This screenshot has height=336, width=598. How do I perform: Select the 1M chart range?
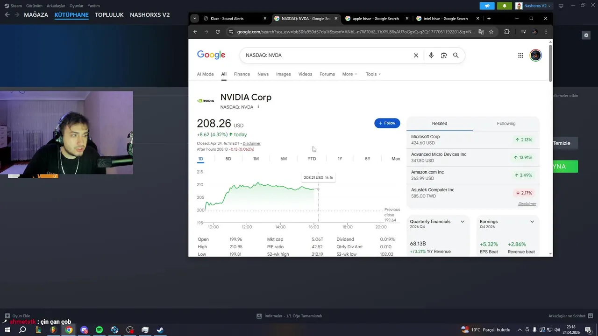(256, 159)
